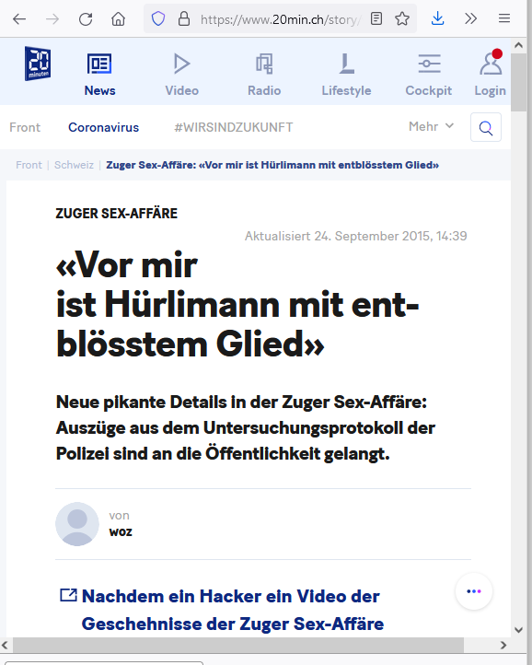Click the horizontal scrollbar left arrow
Image resolution: width=532 pixels, height=665 pixels.
[x=6, y=645]
